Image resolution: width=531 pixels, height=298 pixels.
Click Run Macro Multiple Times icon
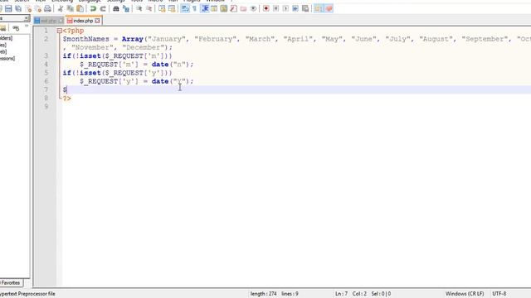tap(295, 9)
